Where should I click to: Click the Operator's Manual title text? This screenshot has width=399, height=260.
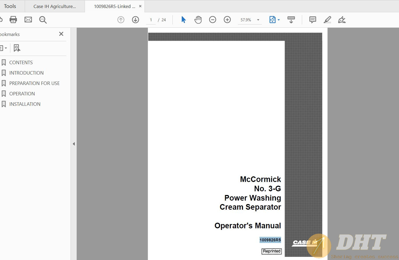248,226
